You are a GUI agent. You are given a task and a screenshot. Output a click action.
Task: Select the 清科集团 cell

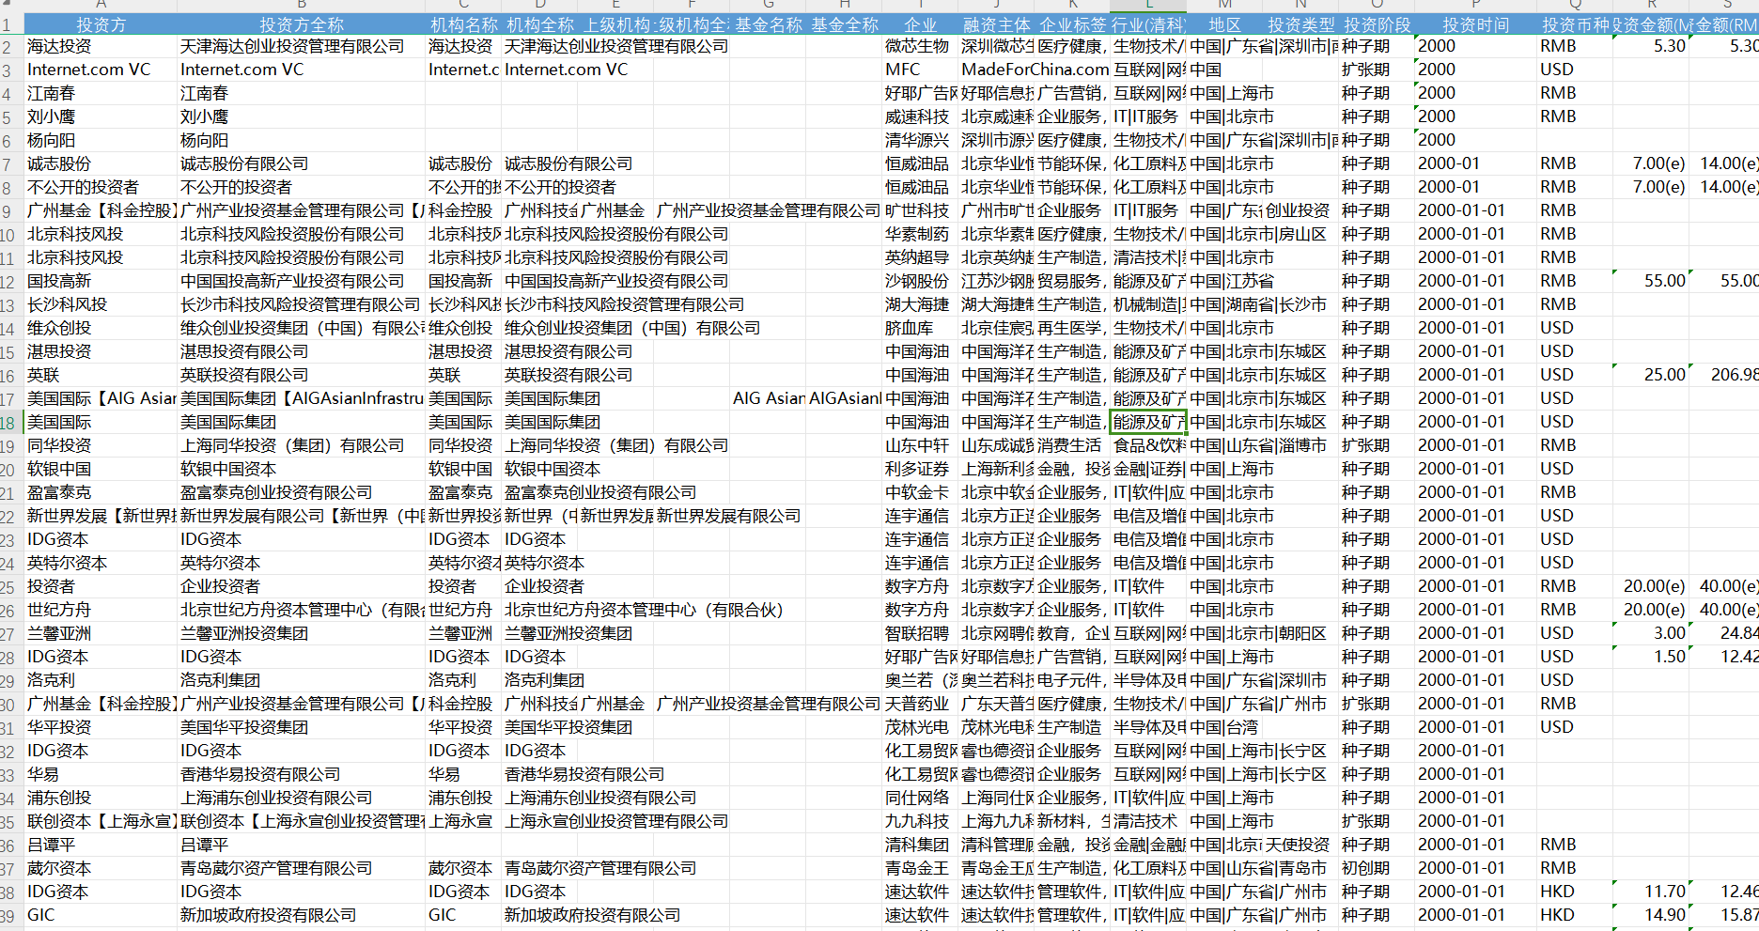920,845
